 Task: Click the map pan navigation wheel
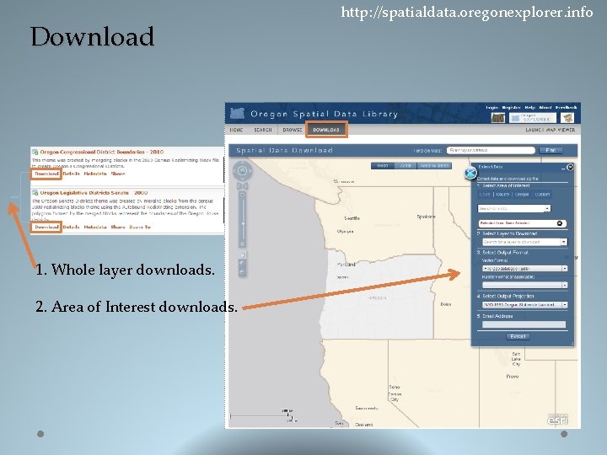coord(242,170)
